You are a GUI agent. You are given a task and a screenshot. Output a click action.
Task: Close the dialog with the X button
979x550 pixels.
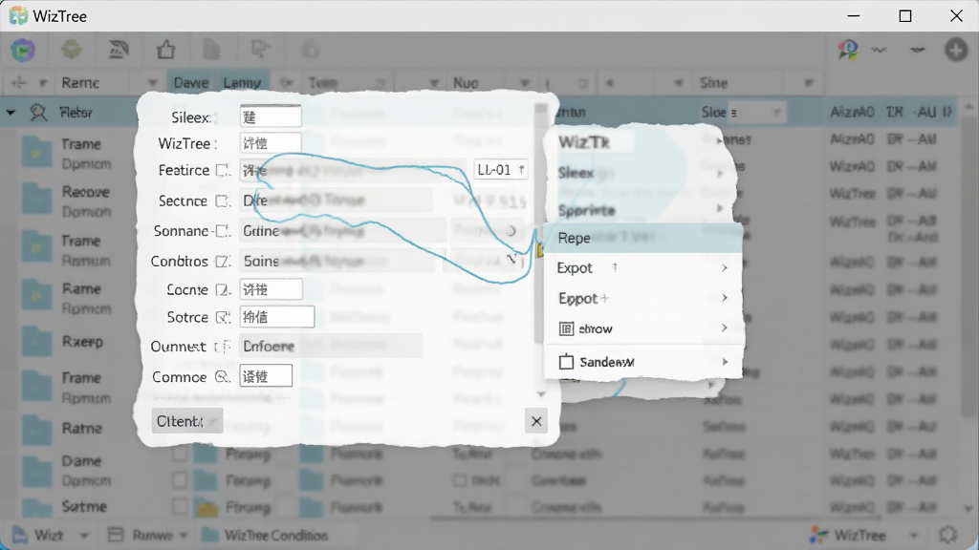(x=536, y=421)
